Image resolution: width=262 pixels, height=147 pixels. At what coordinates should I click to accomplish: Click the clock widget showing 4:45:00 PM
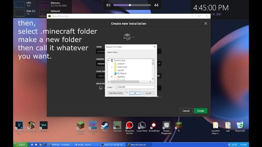(x=211, y=8)
